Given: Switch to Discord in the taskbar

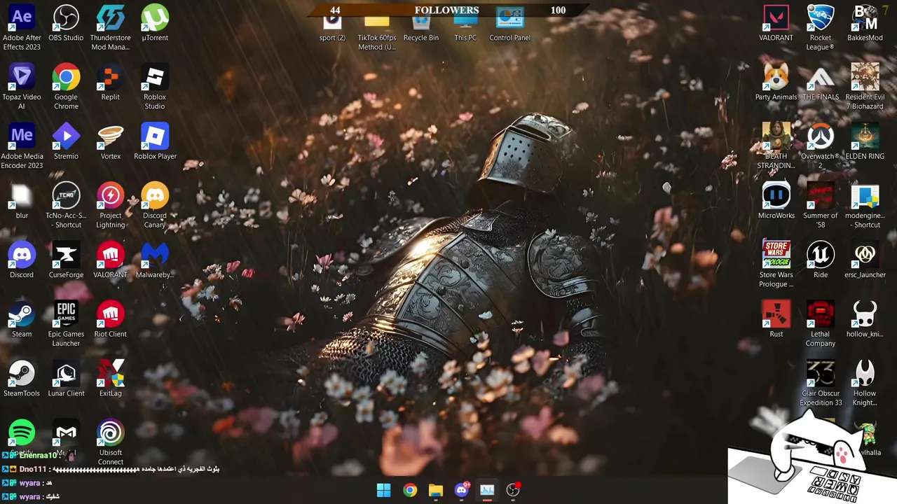Looking at the screenshot, I should coord(462,490).
